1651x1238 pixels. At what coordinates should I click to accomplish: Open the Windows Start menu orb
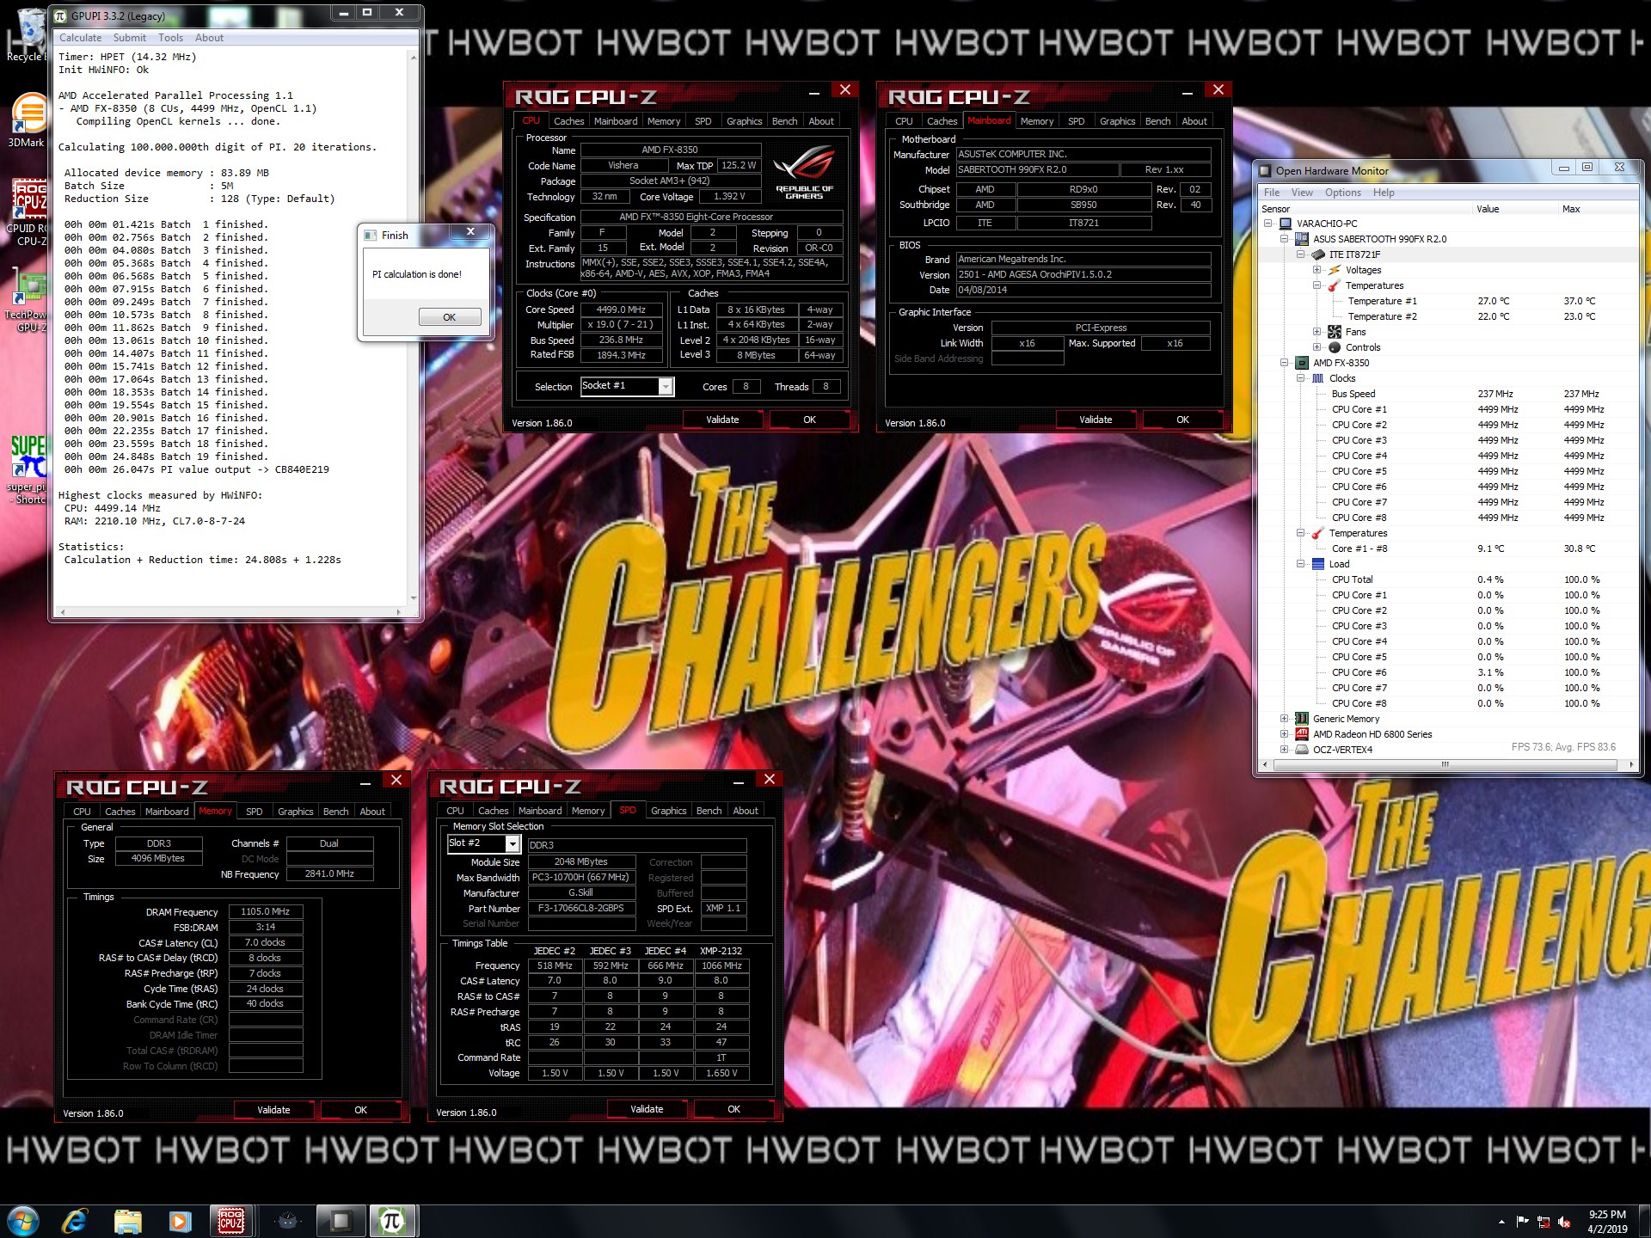pos(23,1220)
